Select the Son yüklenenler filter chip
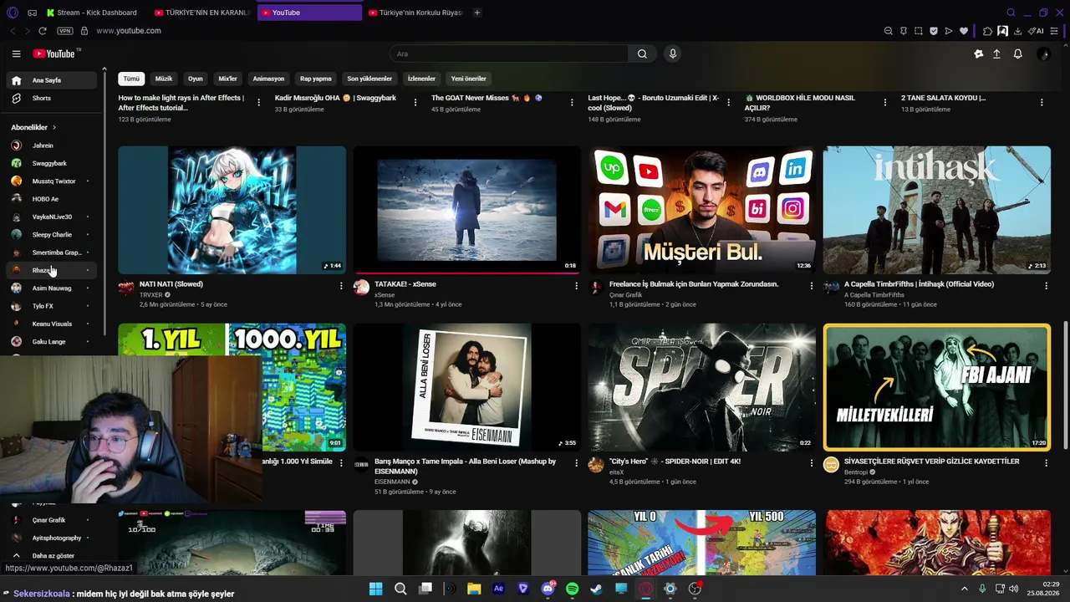1070x602 pixels. (369, 79)
